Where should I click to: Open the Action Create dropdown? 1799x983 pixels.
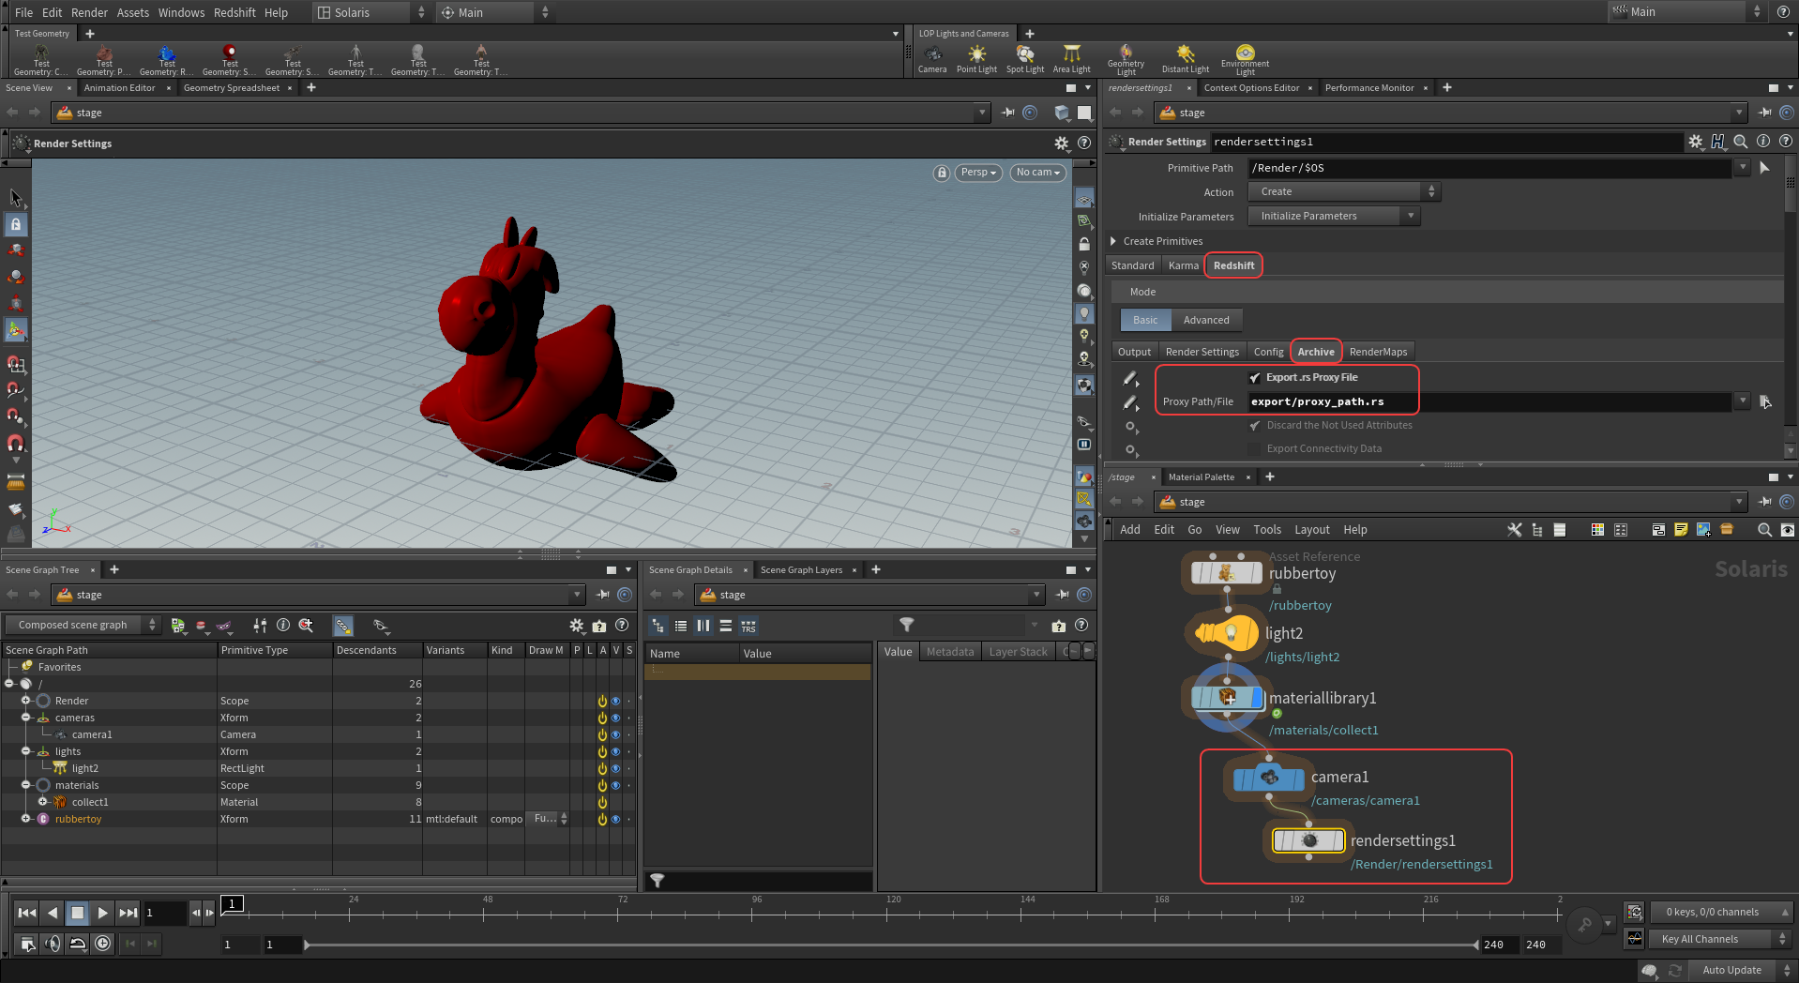[1344, 192]
